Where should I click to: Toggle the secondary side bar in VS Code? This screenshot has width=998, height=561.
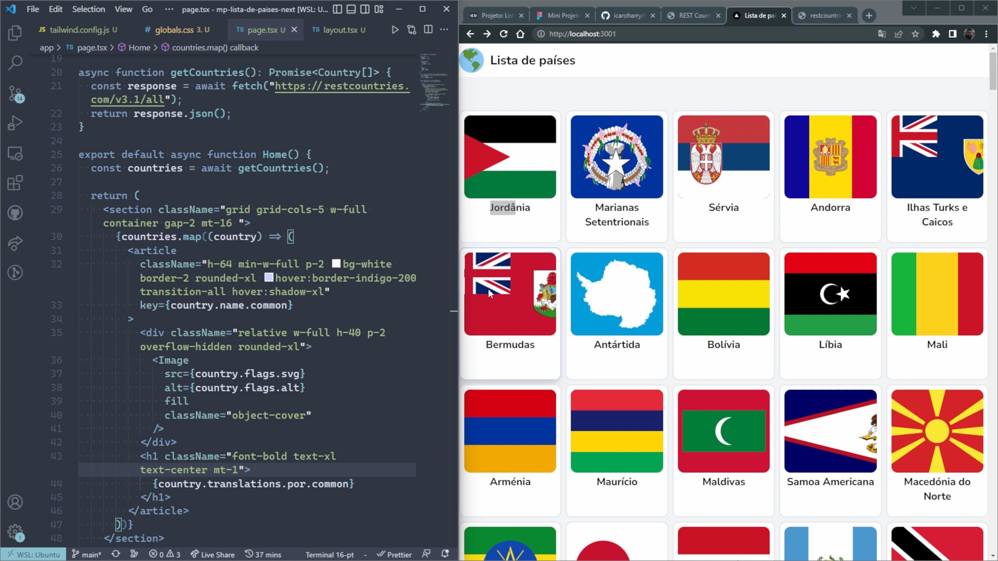click(x=365, y=9)
